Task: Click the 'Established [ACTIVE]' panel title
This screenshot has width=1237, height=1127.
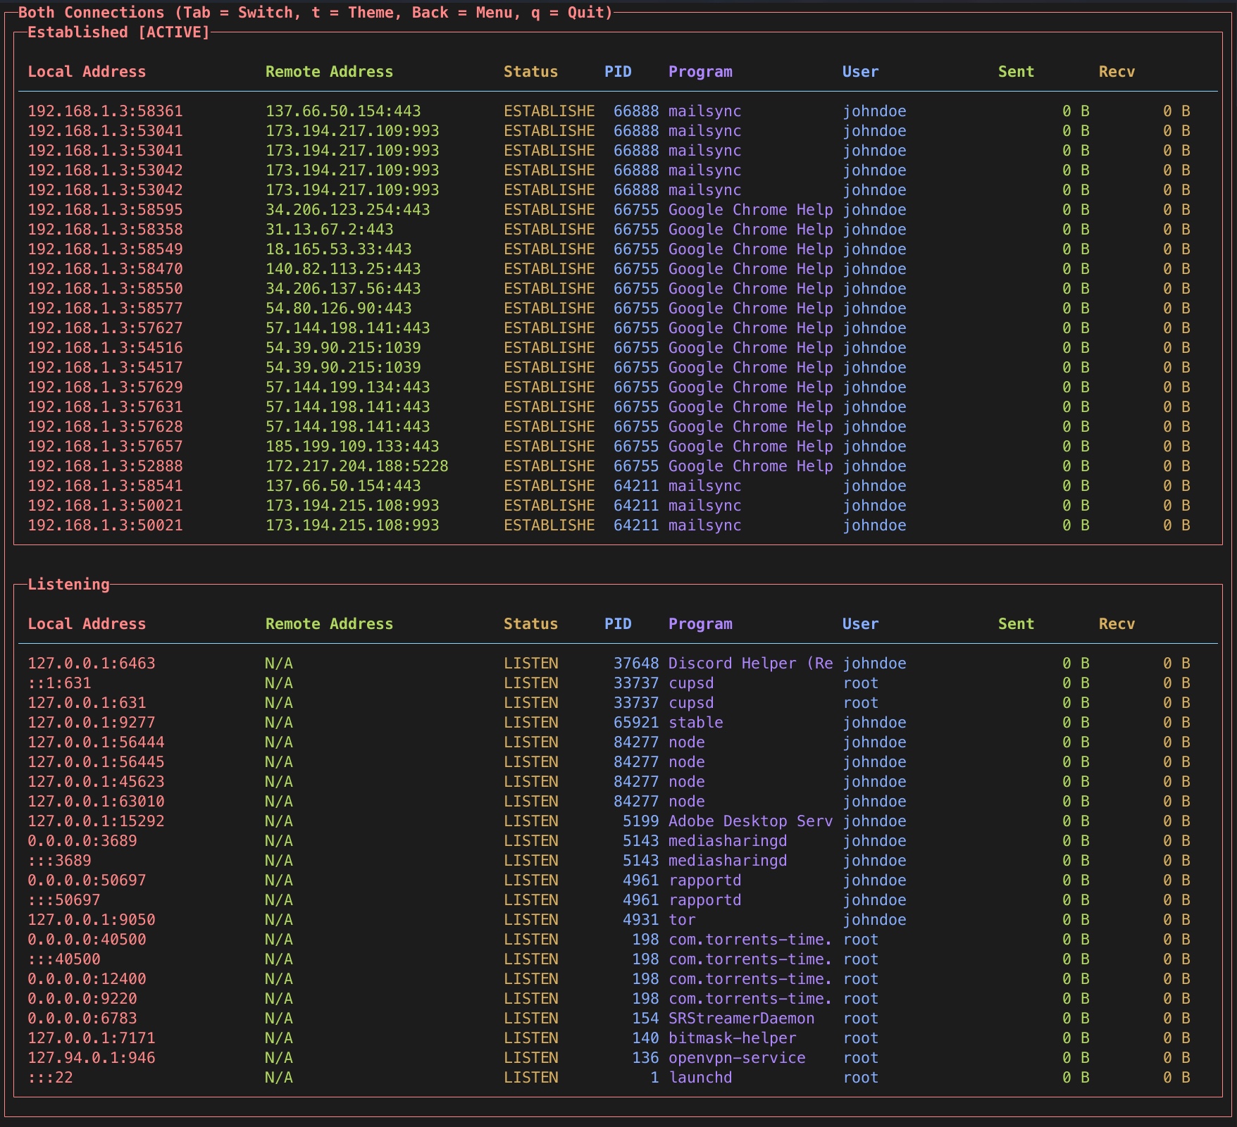Action: (x=118, y=32)
